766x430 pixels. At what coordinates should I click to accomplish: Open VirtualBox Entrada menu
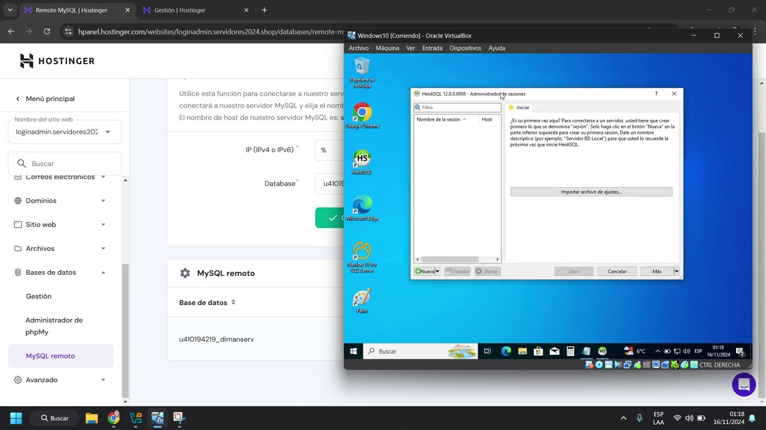(x=432, y=48)
